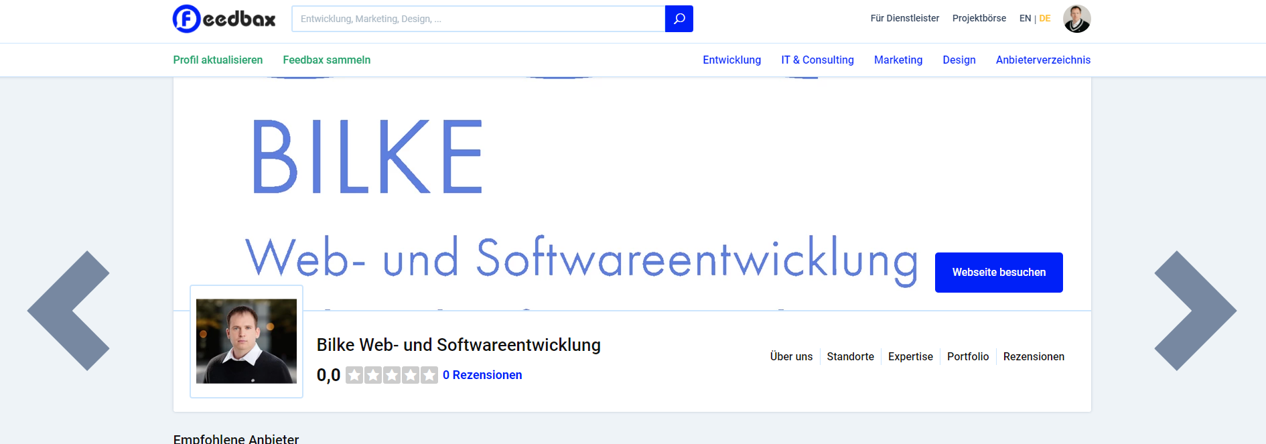This screenshot has width=1266, height=444.
Task: Open Design category
Action: pyautogui.click(x=959, y=60)
